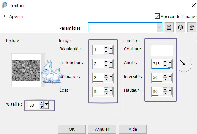Click the Profondeur value field

pos(98,64)
